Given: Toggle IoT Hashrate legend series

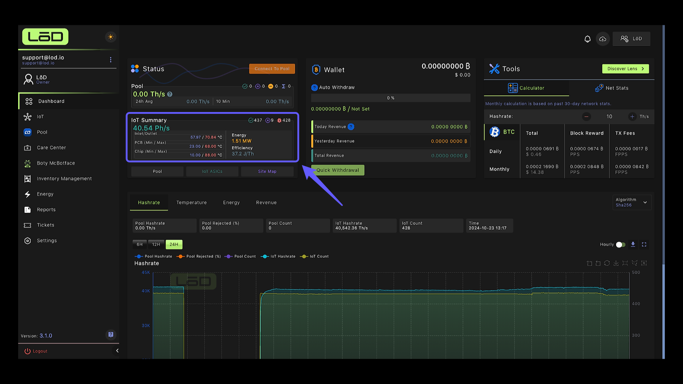Looking at the screenshot, I should click(x=278, y=256).
